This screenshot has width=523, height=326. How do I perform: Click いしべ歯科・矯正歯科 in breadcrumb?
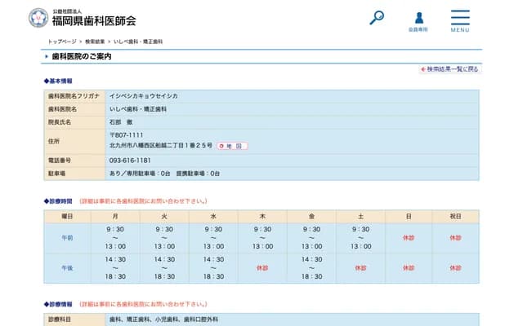point(138,41)
